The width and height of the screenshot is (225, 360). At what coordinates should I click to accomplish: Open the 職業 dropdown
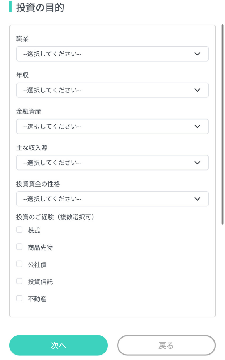point(112,54)
